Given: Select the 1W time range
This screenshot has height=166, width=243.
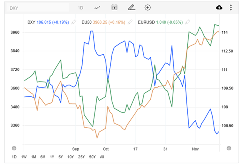Looking at the screenshot, I should 24,157.
